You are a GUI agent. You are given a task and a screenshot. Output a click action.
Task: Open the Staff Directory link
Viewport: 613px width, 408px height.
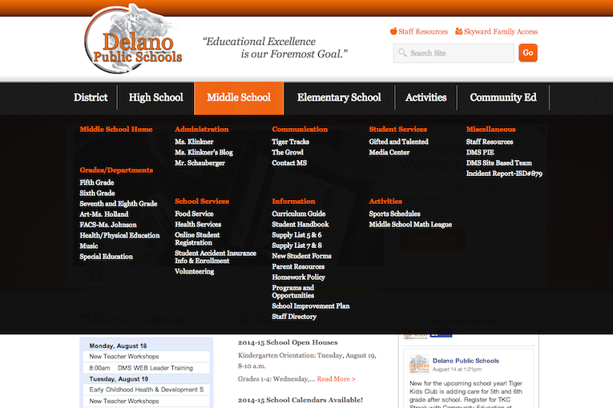294,316
